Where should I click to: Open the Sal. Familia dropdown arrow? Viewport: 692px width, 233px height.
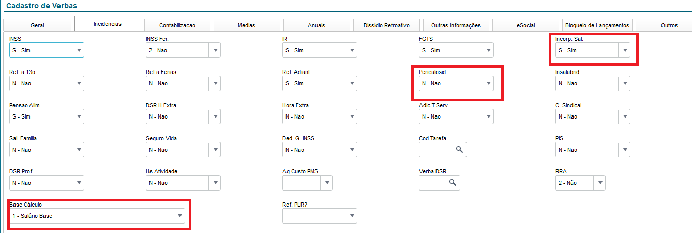point(79,150)
